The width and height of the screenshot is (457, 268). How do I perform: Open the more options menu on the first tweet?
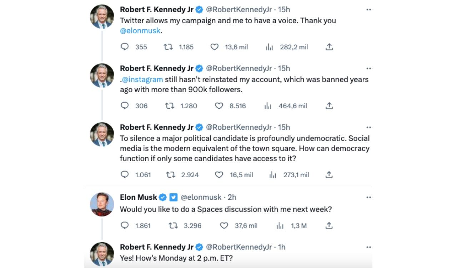pos(370,9)
